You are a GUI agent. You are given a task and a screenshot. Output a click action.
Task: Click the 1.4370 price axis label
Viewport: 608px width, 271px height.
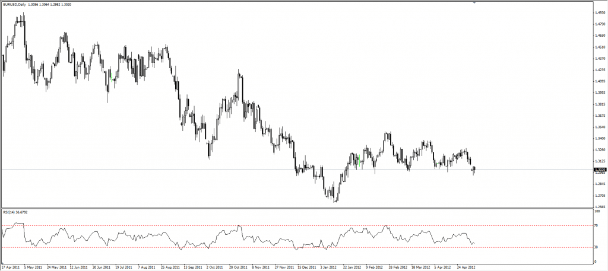[x=600, y=59]
